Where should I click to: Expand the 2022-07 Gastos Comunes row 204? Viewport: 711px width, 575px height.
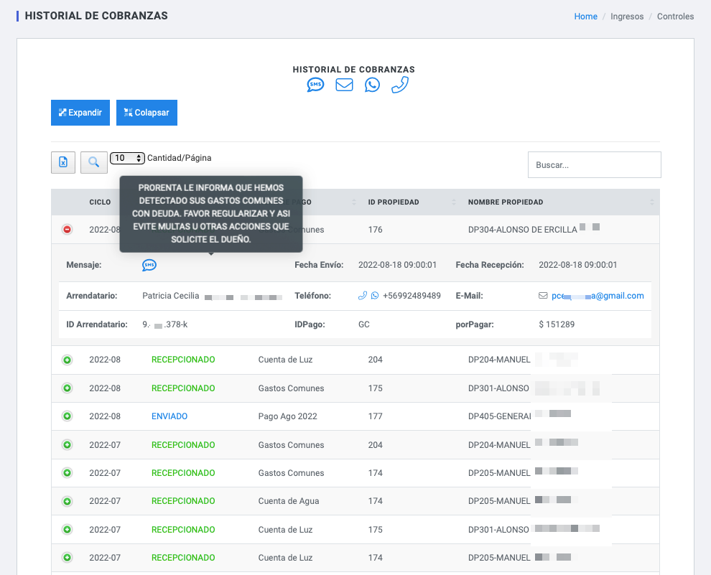pos(67,445)
